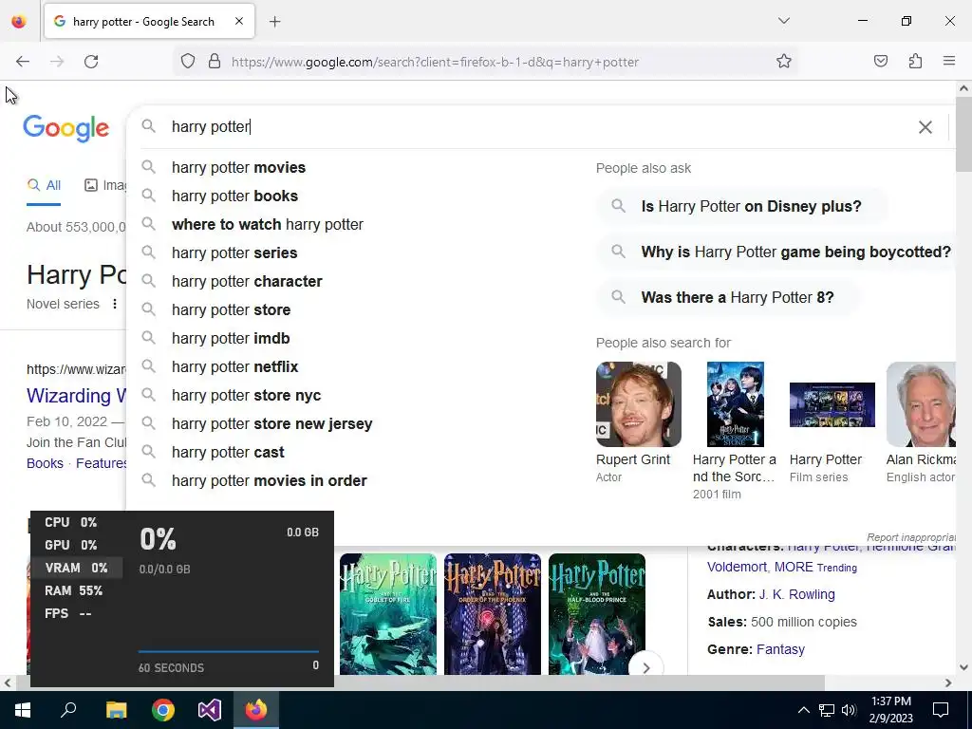
Task: Click Why is Harry Potter game being boycotted?
Action: [777, 252]
